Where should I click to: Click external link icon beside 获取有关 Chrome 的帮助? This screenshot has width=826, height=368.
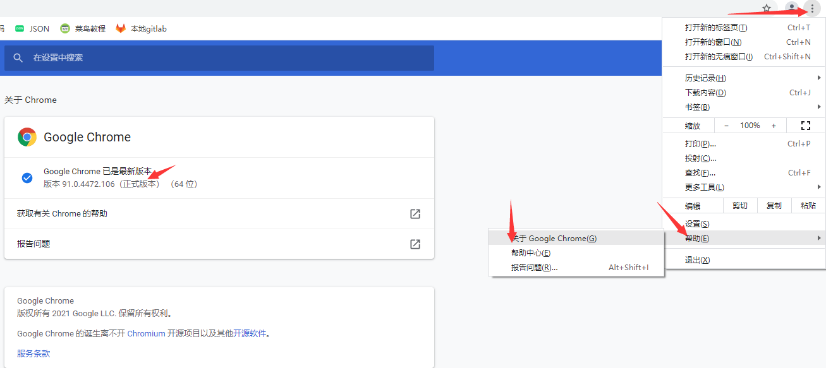415,214
